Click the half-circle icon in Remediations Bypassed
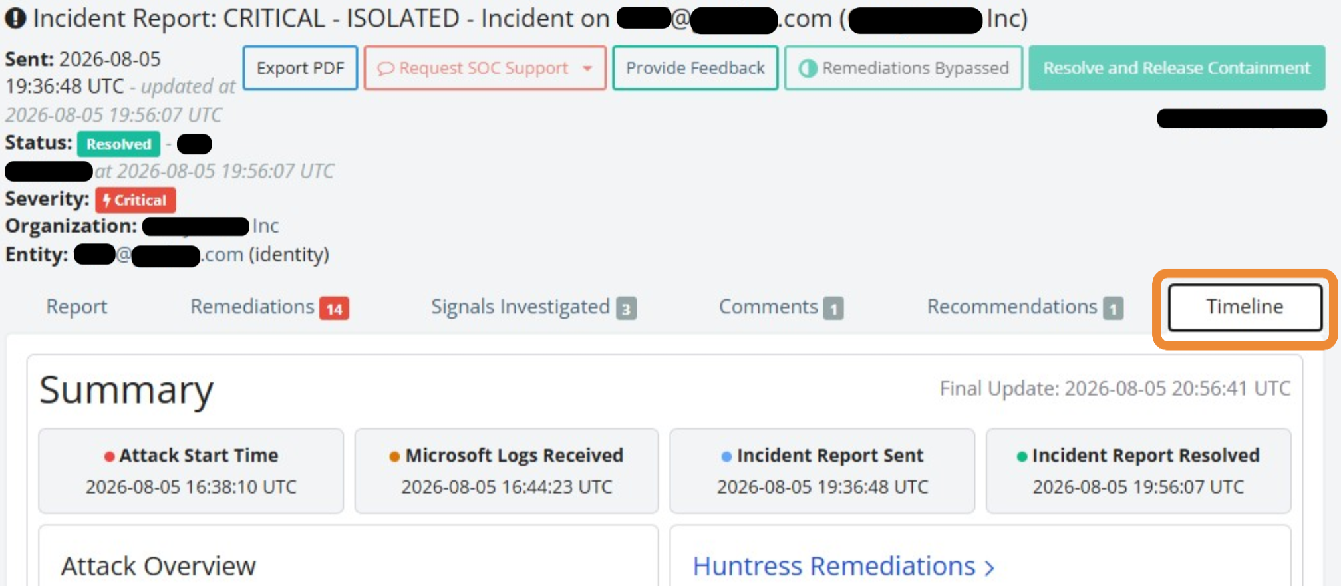Image resolution: width=1341 pixels, height=586 pixels. tap(808, 68)
